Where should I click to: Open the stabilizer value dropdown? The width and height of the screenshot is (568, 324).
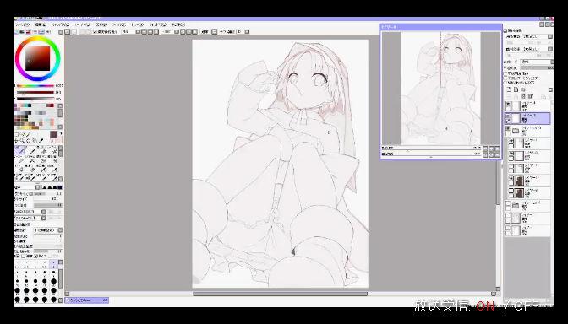(x=247, y=32)
